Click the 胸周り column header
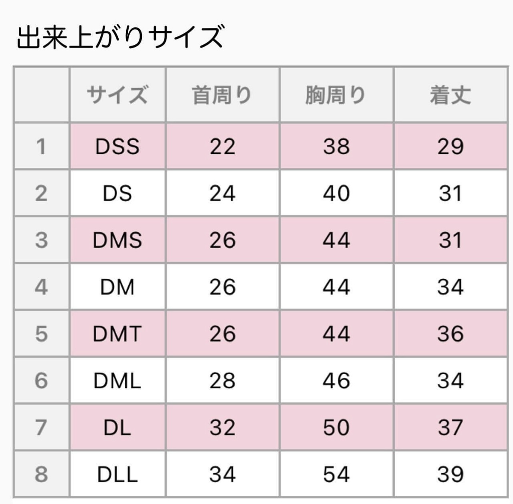This screenshot has height=504, width=513. [336, 95]
